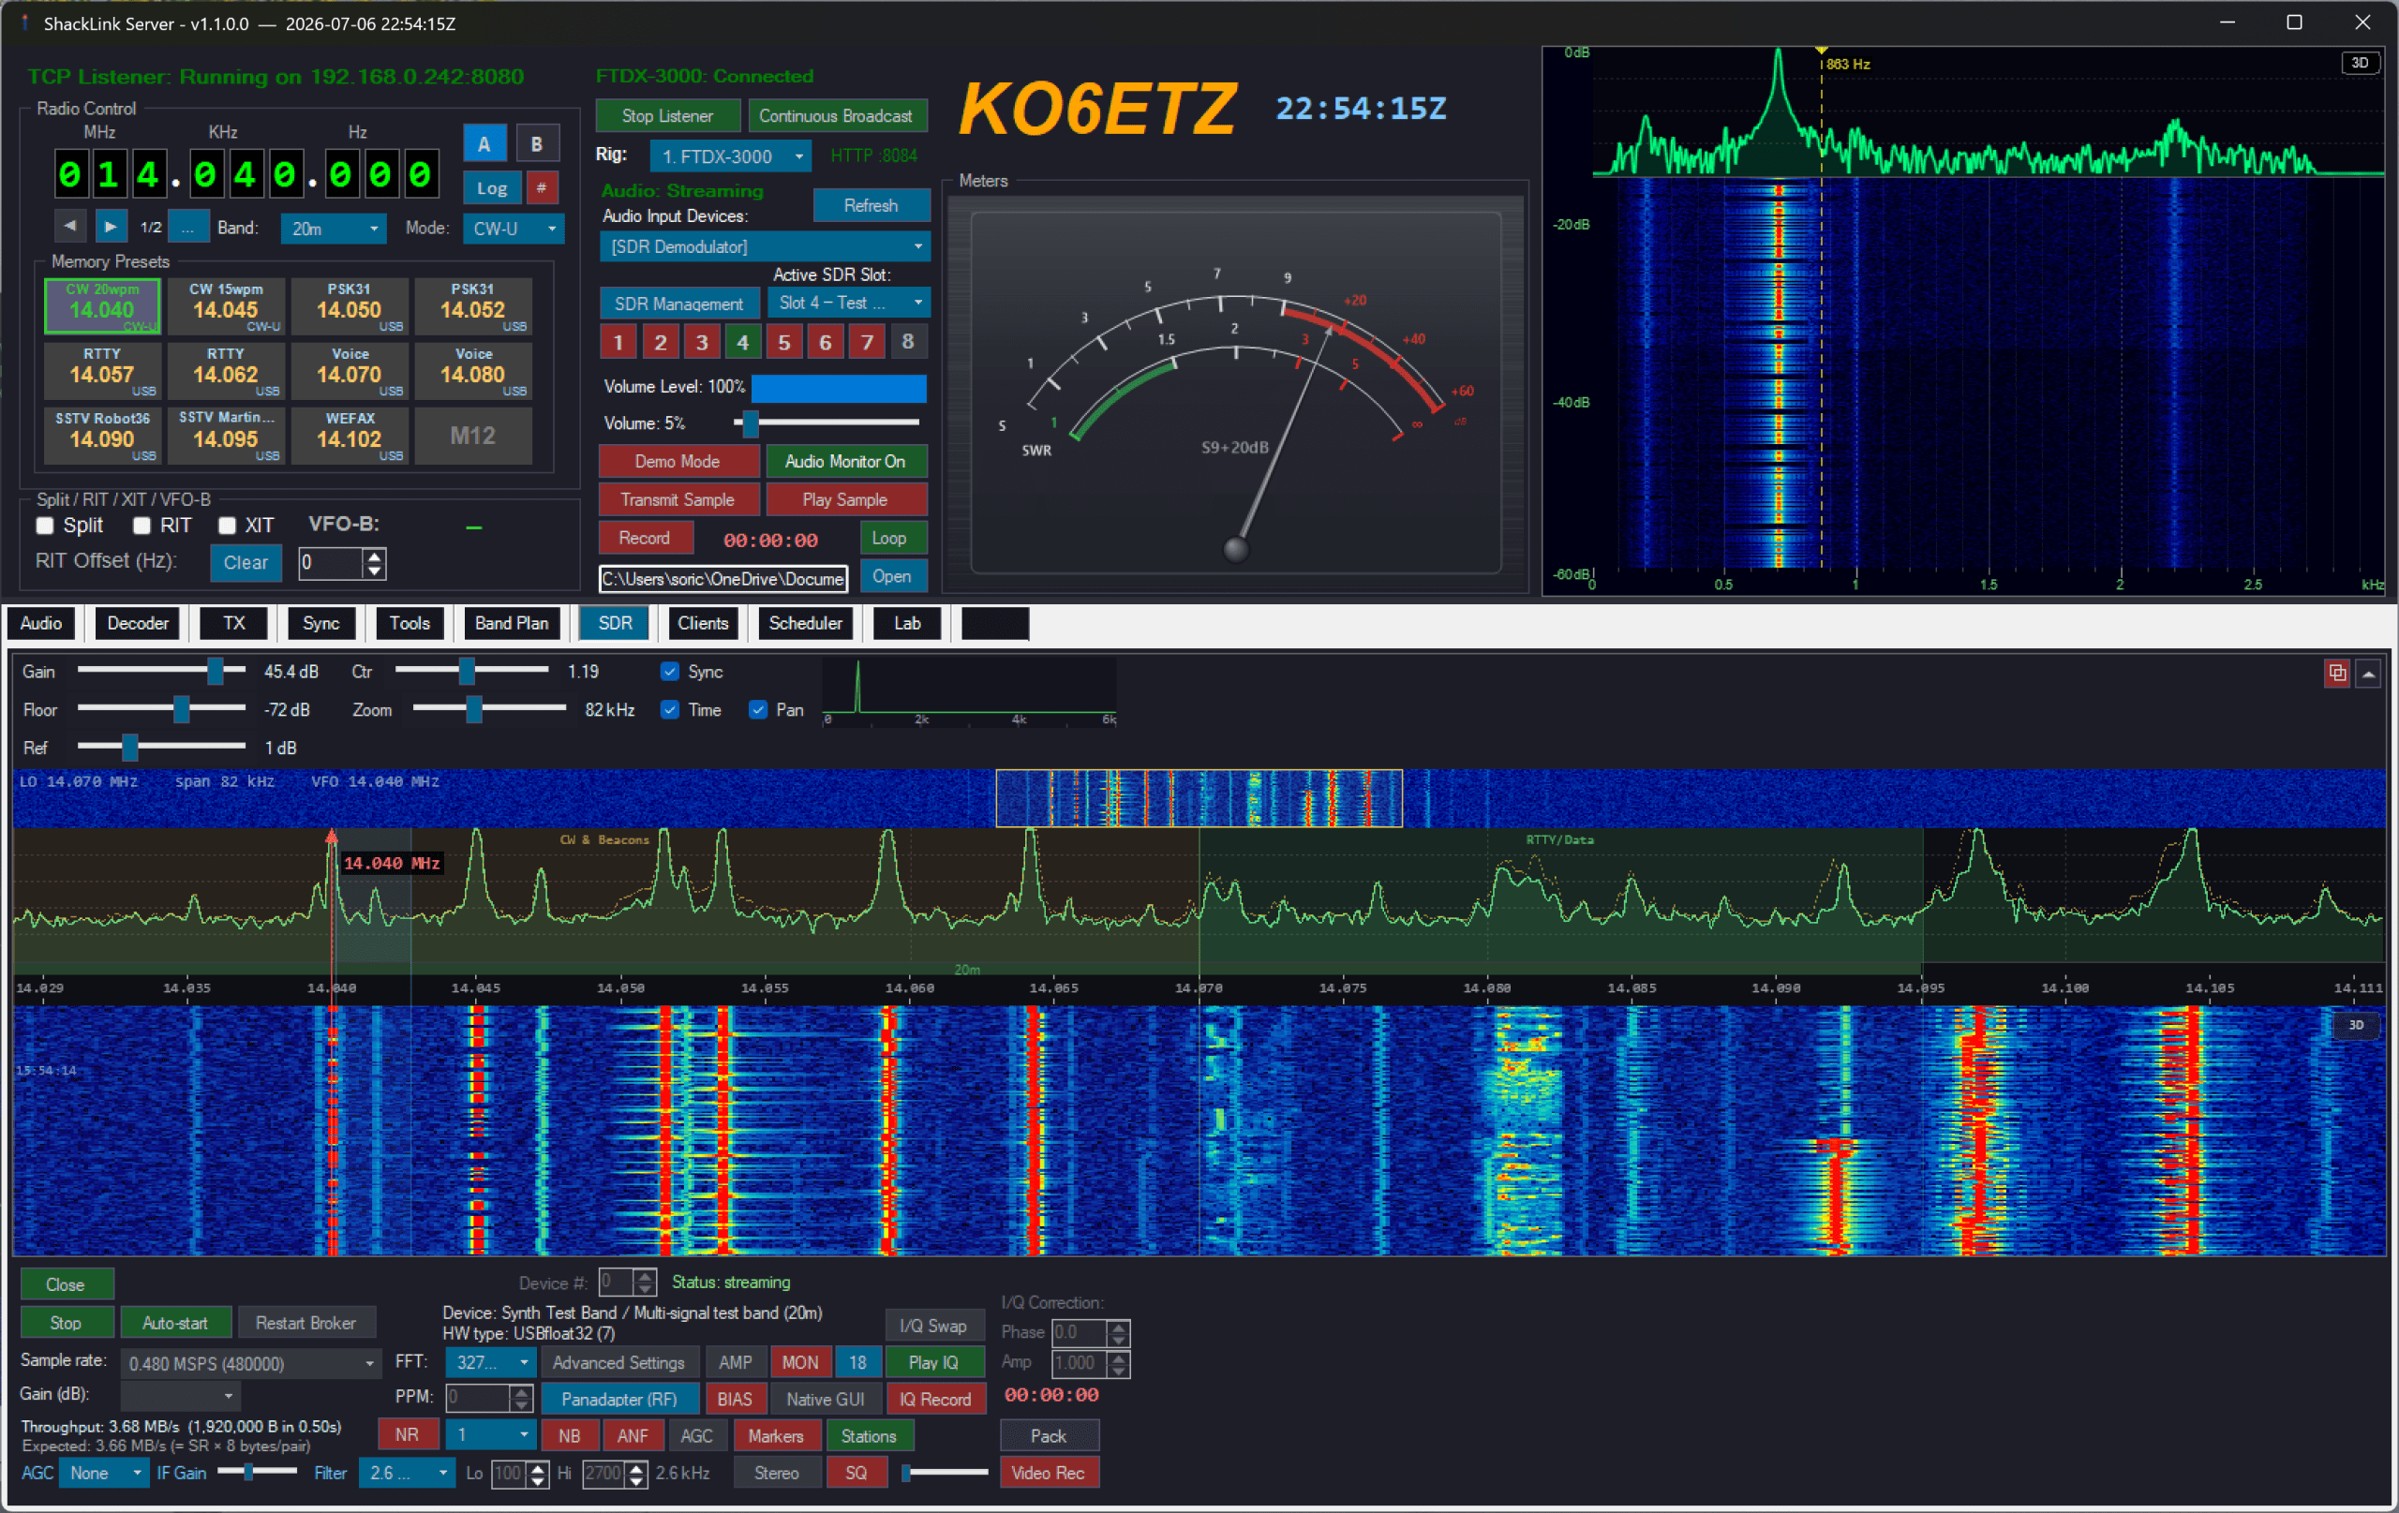
Task: Increment the RIT Offset spinner
Action: pos(375,556)
